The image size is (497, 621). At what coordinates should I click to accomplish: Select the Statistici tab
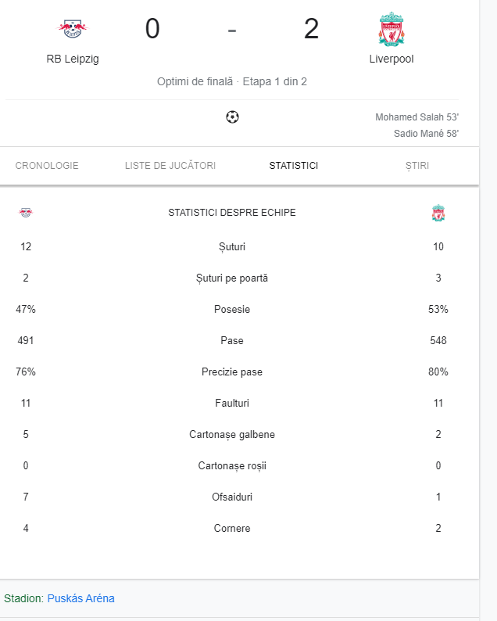pos(294,166)
